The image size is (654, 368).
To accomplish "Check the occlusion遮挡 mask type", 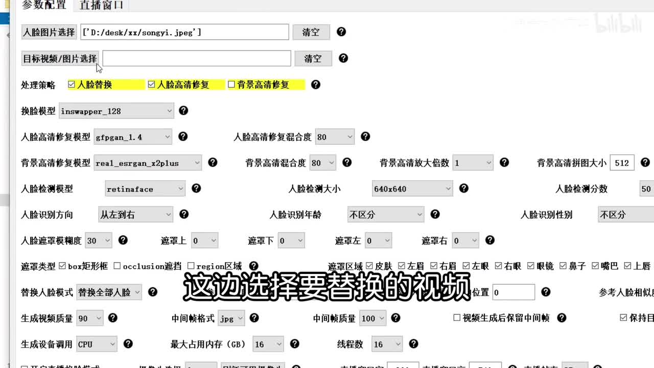I will [117, 266].
